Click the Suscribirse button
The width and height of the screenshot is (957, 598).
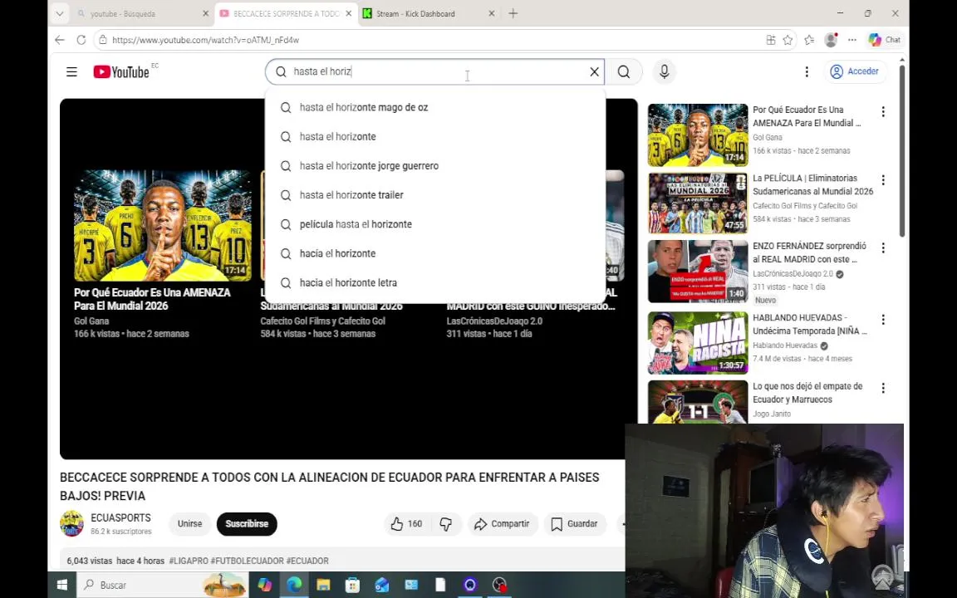point(247,523)
